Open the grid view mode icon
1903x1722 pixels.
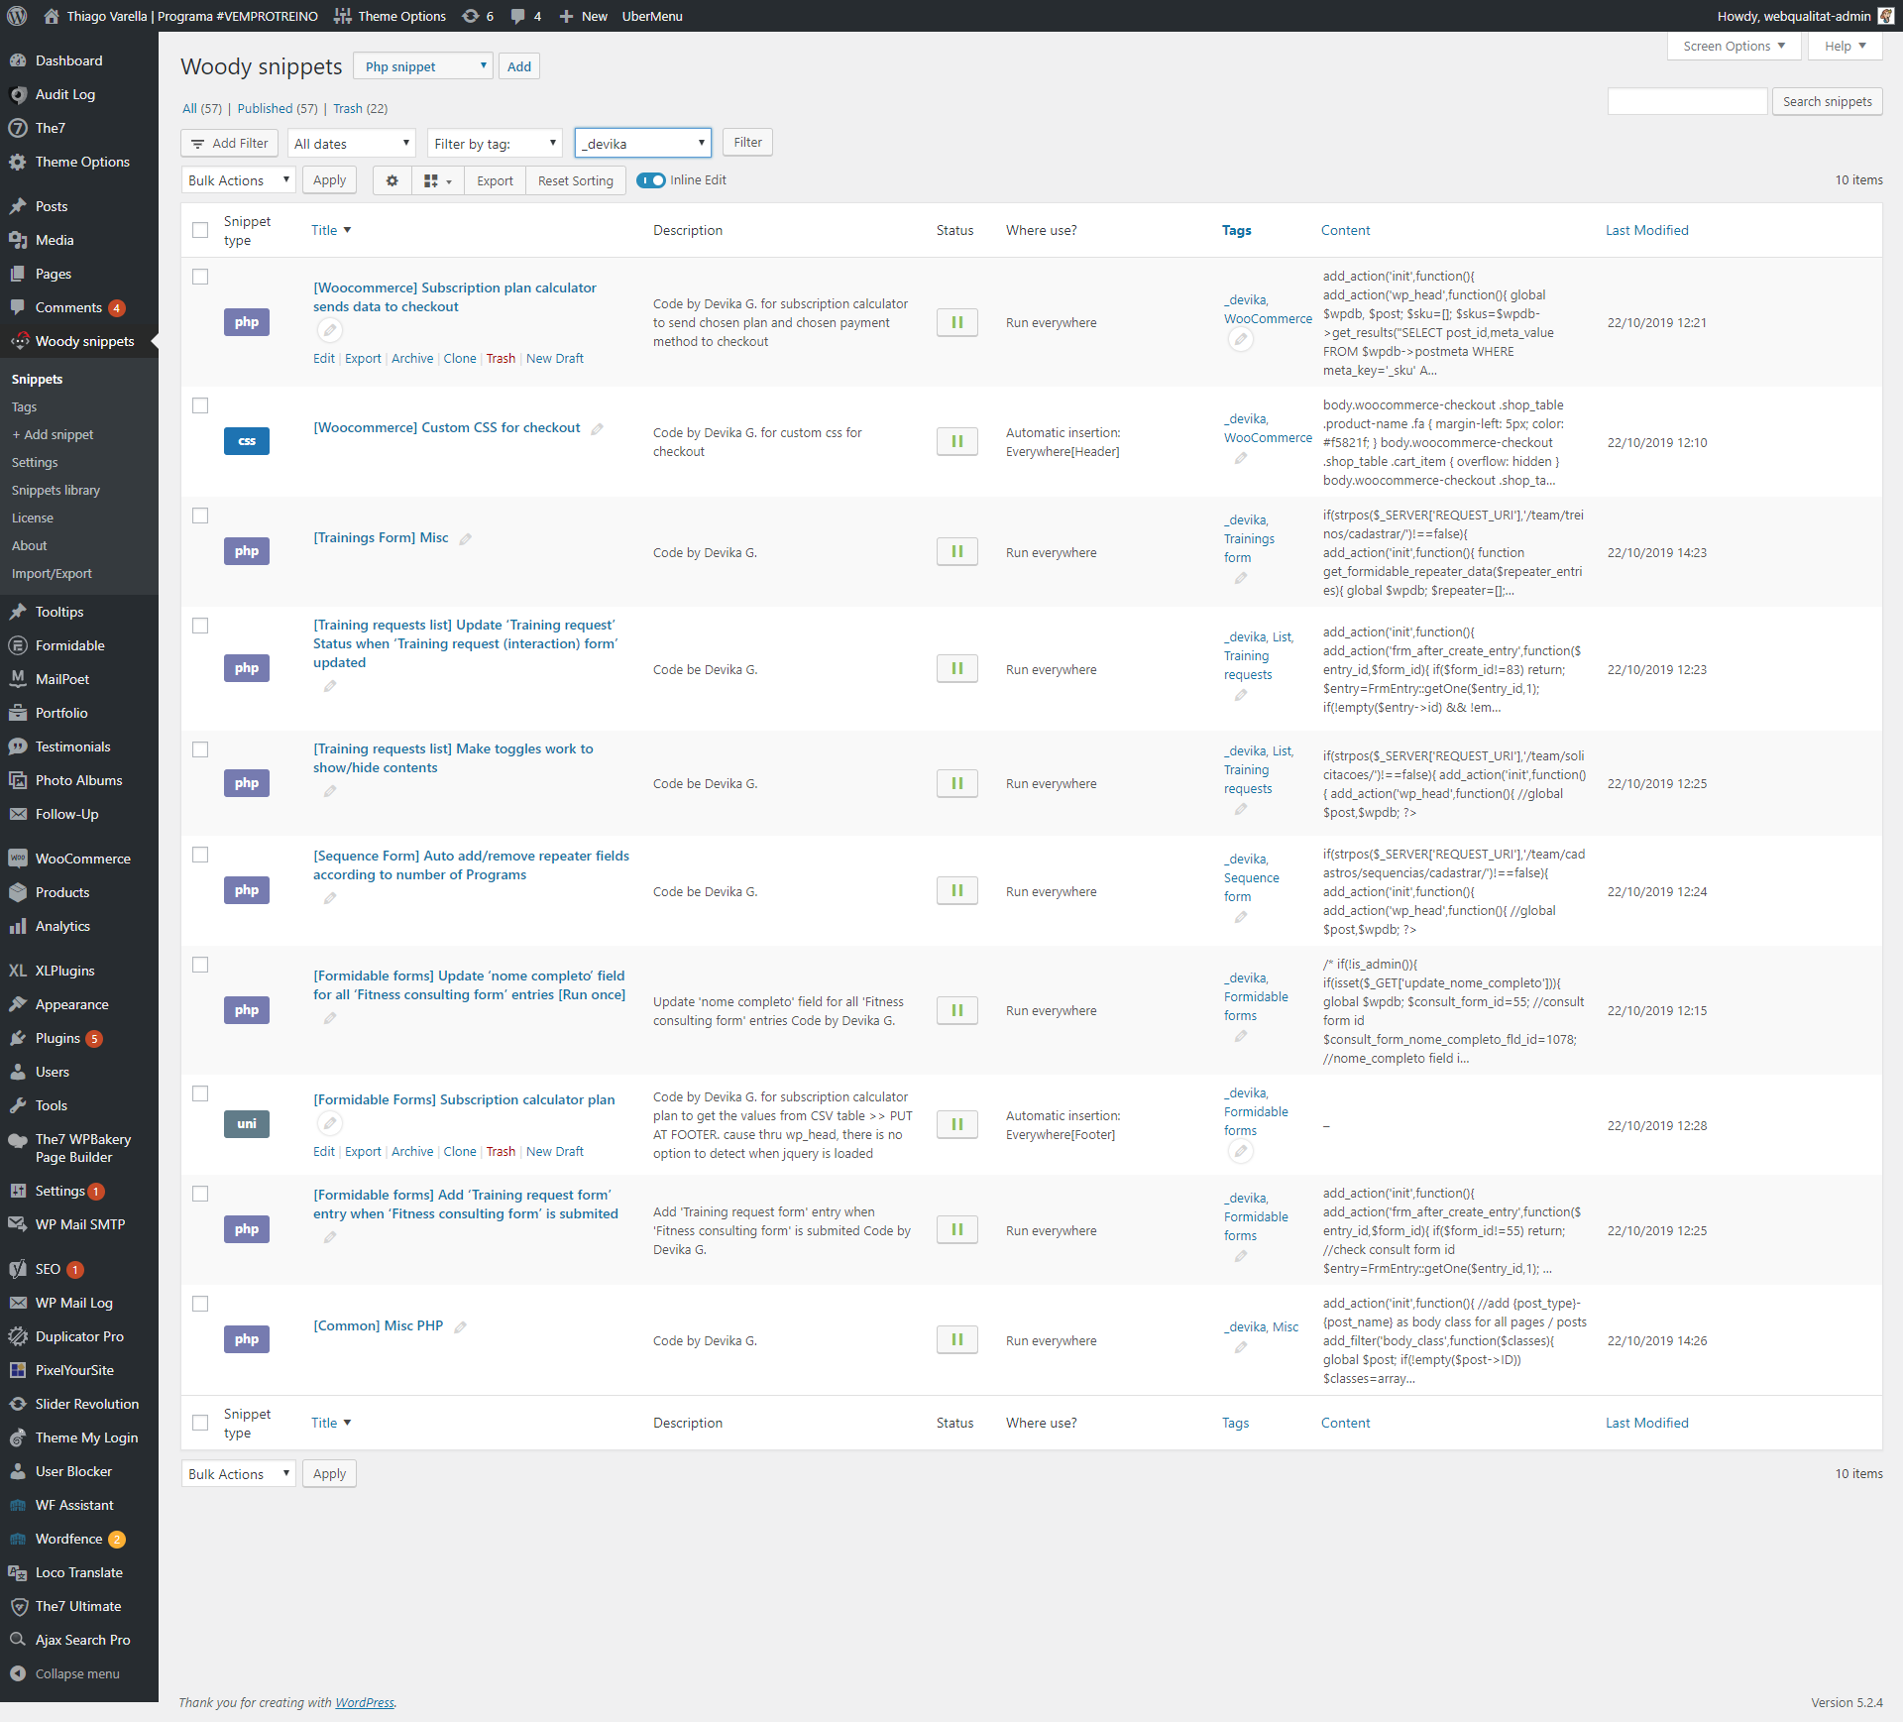tap(437, 180)
